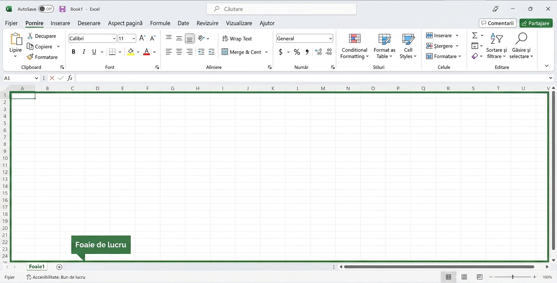Switch to the Inserare tab

pyautogui.click(x=60, y=23)
